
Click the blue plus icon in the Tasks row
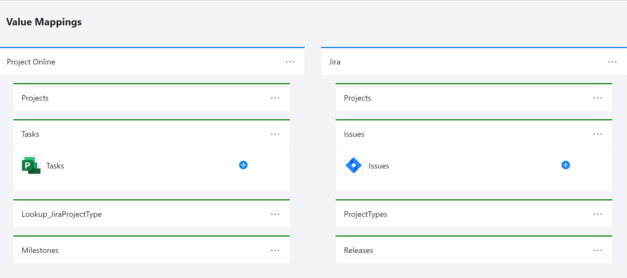click(x=243, y=165)
